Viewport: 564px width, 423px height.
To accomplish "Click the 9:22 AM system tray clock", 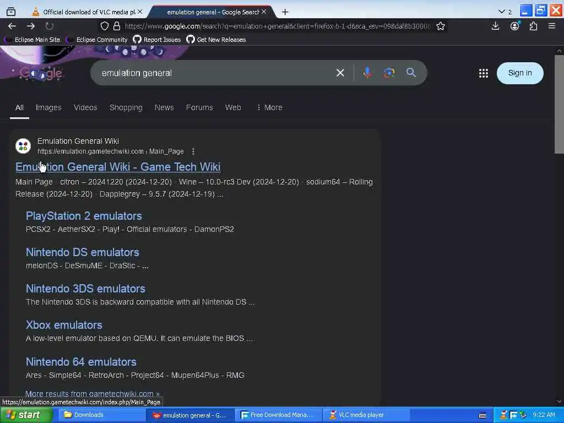I will pyautogui.click(x=544, y=415).
